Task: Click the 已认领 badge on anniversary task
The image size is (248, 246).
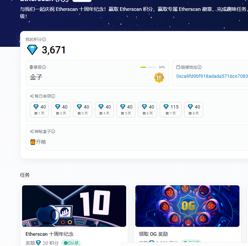Action: 71,243
